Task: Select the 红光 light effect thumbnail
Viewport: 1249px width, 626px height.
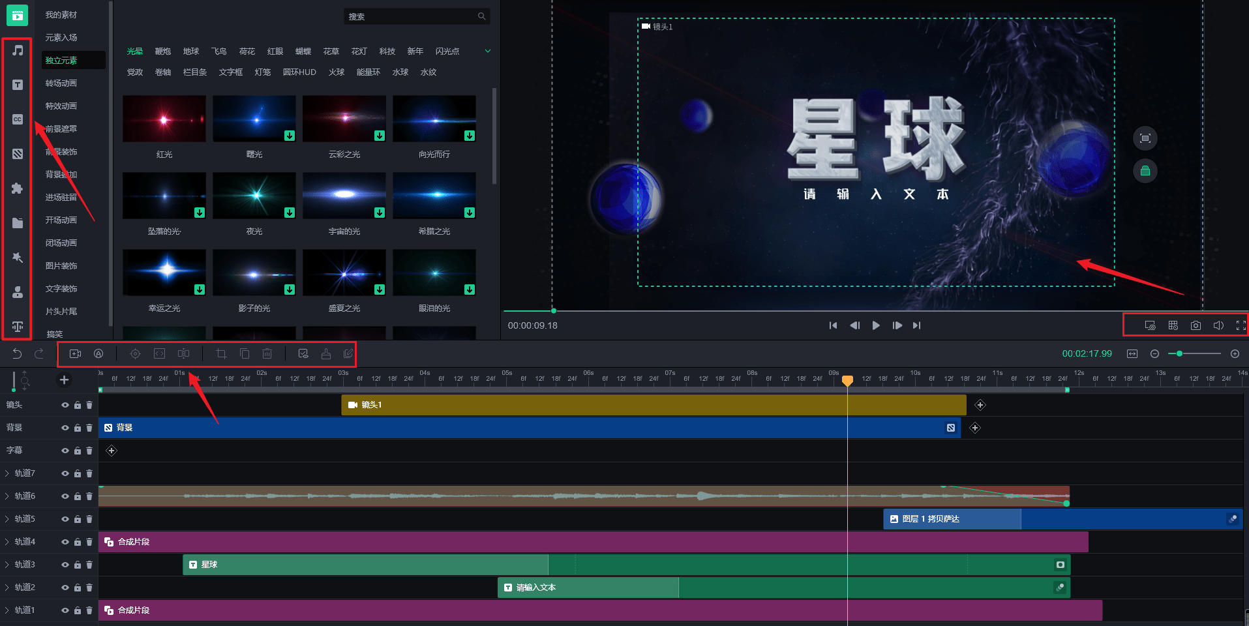Action: (x=164, y=119)
